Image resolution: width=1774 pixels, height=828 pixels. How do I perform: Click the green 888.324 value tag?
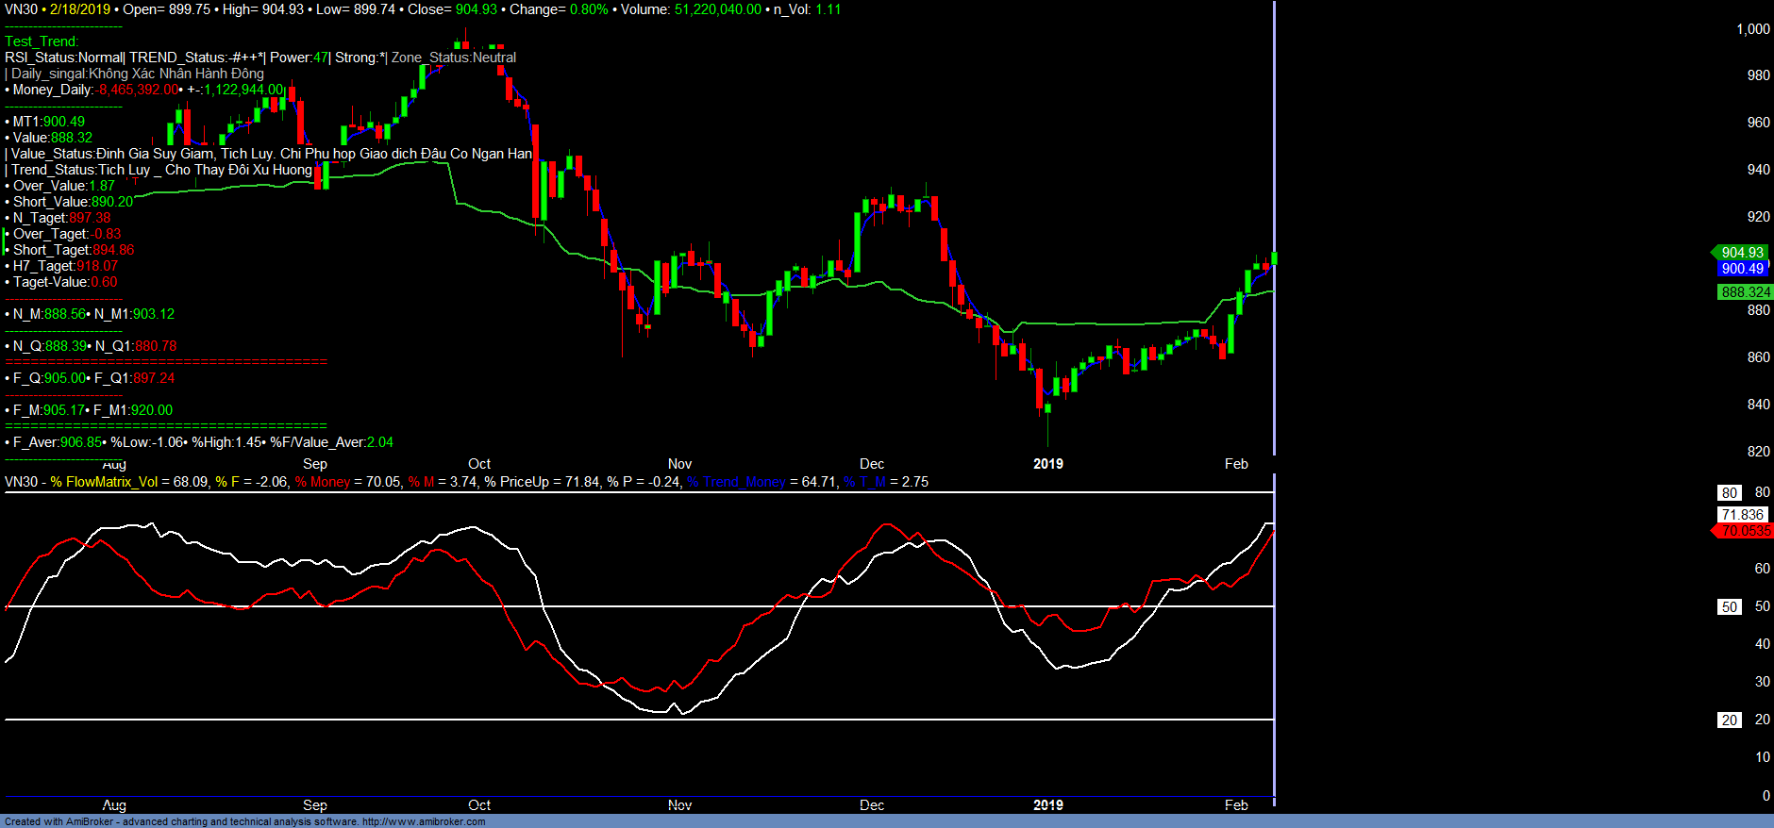[x=1745, y=292]
